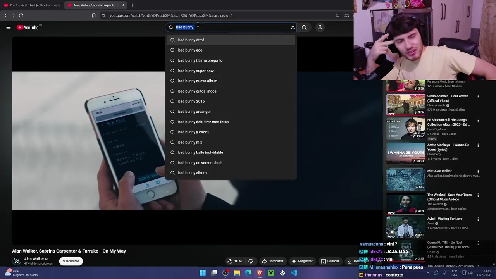Click the browser address bar URL

coord(171,15)
